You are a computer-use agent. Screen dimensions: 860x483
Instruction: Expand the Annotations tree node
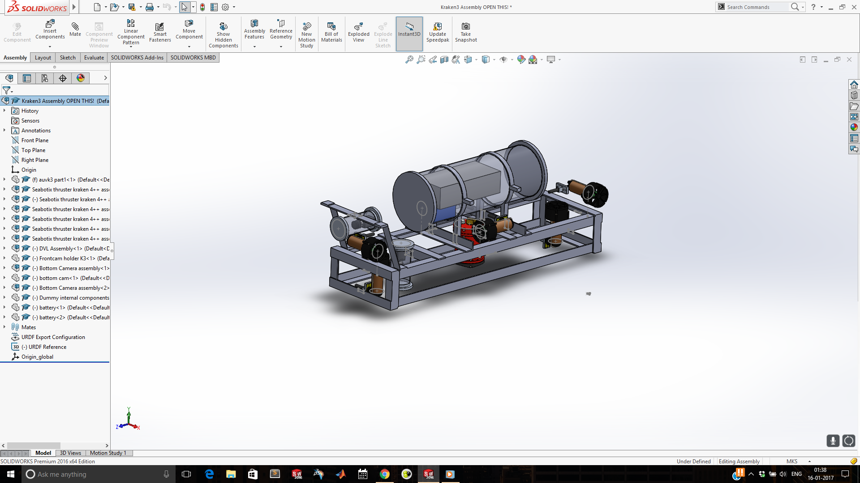[4, 130]
